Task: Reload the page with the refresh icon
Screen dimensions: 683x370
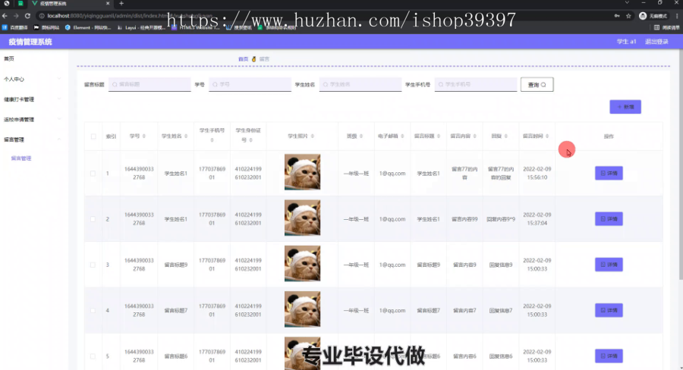Action: [x=27, y=16]
